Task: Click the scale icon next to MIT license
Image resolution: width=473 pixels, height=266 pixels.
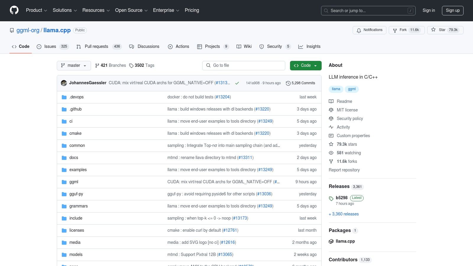Action: click(x=331, y=110)
